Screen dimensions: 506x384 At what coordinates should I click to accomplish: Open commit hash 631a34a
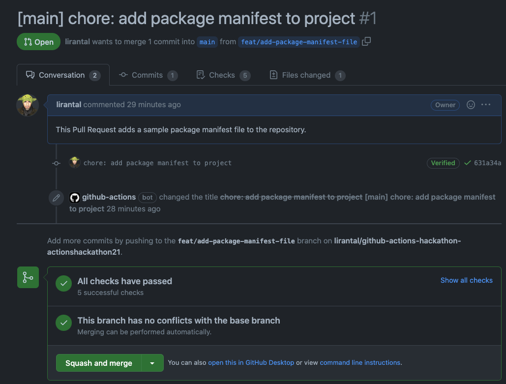[x=487, y=163]
